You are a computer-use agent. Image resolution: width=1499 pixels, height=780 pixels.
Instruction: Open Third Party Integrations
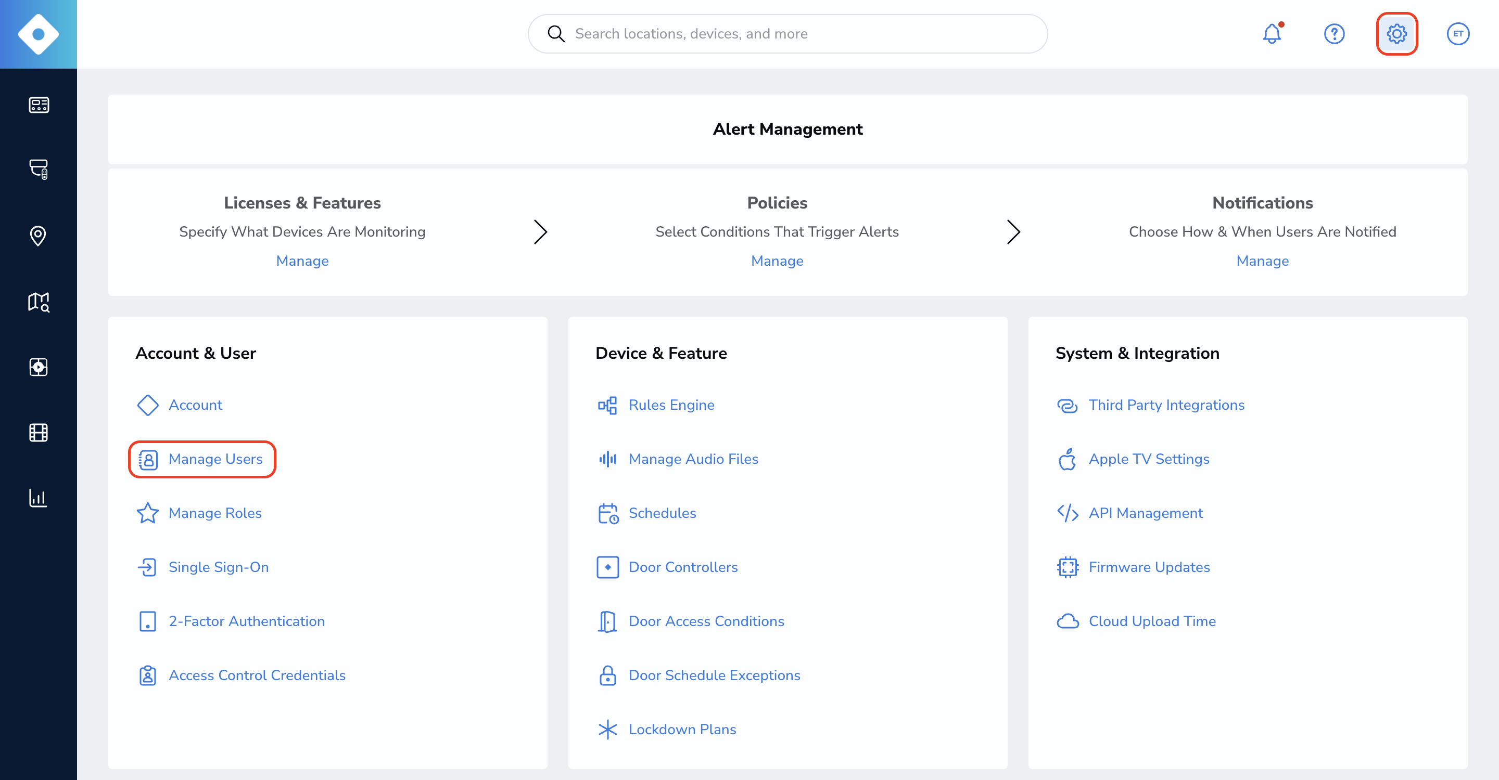(x=1166, y=405)
